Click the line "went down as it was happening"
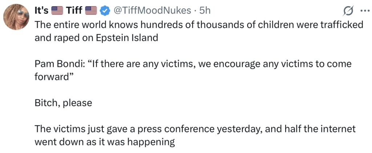The width and height of the screenshot is (372, 153). tap(105, 142)
